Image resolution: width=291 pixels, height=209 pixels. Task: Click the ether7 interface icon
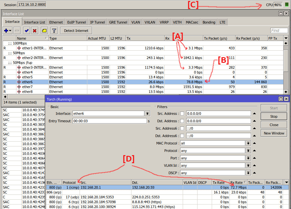click(19, 87)
